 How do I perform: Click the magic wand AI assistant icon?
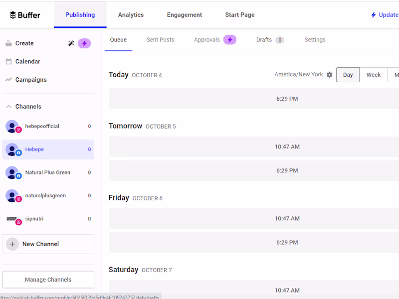pos(71,43)
